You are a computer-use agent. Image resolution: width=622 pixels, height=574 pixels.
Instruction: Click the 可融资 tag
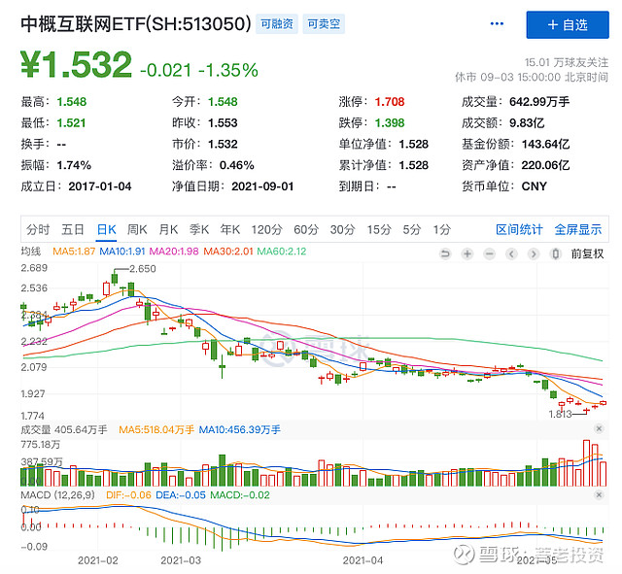(x=276, y=24)
